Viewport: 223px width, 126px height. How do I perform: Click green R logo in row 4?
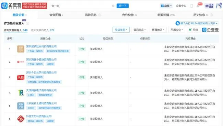21,93
